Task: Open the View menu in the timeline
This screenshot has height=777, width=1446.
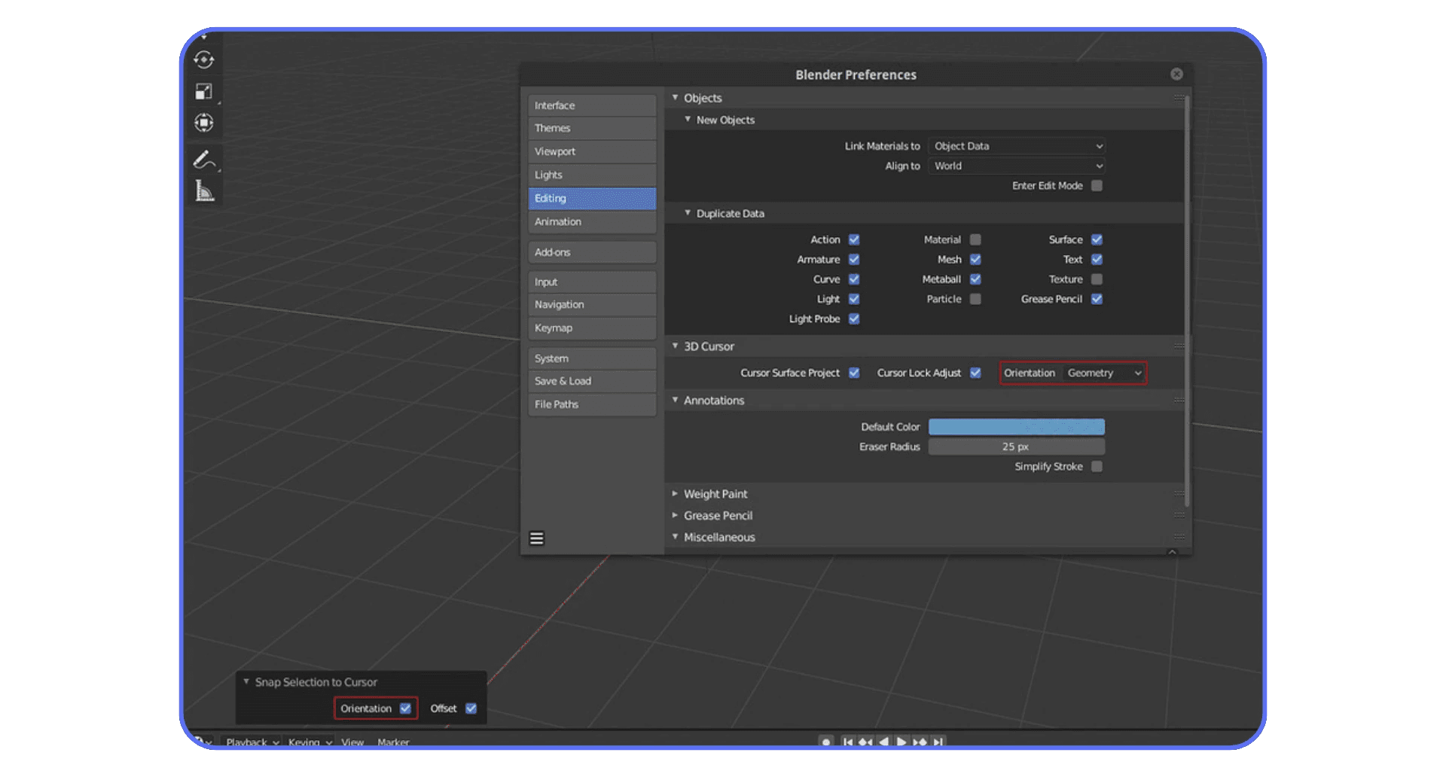Action: 352,742
